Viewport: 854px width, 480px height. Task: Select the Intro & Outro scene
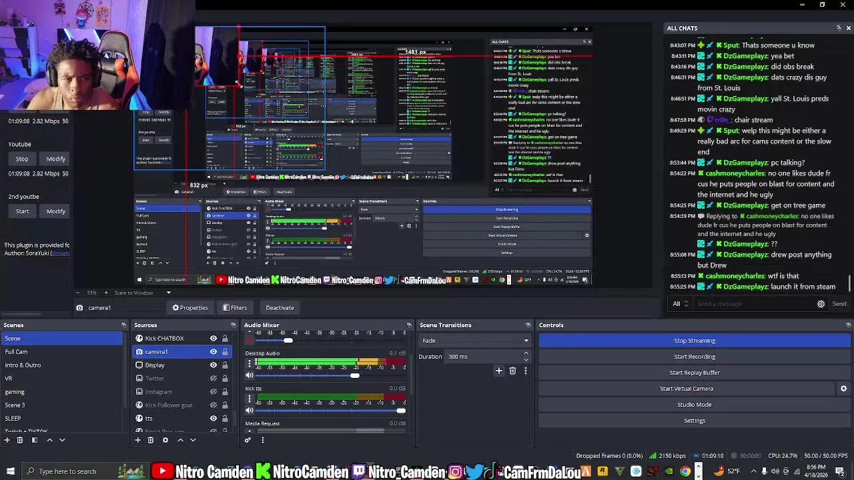pos(62,365)
